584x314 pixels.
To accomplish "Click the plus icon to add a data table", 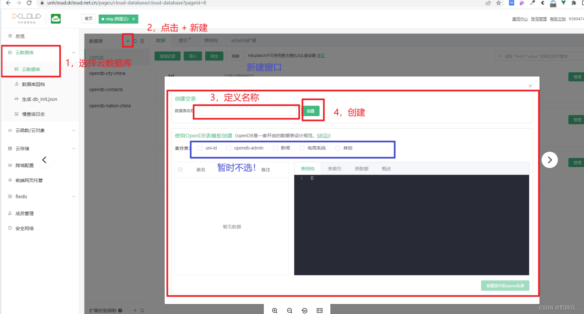I will pos(128,41).
